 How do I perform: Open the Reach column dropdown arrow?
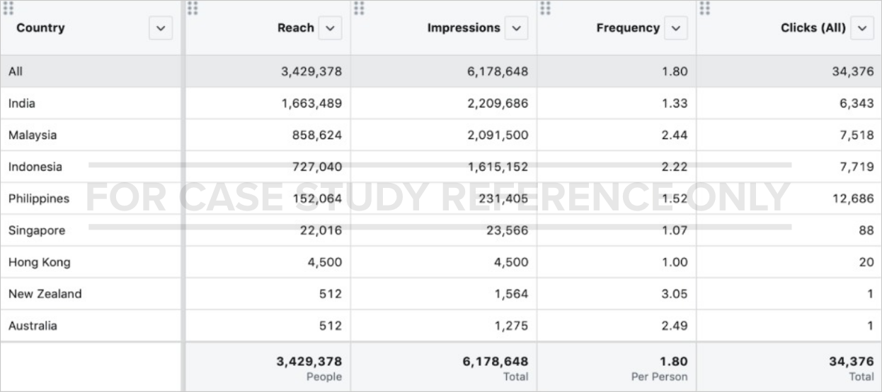pyautogui.click(x=329, y=28)
